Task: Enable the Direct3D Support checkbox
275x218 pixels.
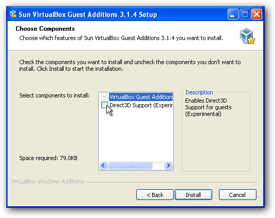Action: (x=104, y=105)
